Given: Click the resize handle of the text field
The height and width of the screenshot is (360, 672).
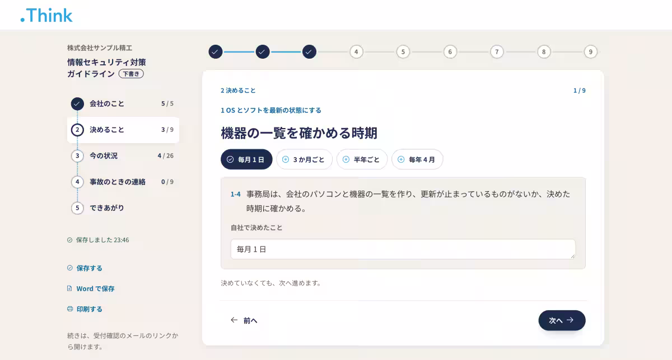Looking at the screenshot, I should click(x=572, y=256).
